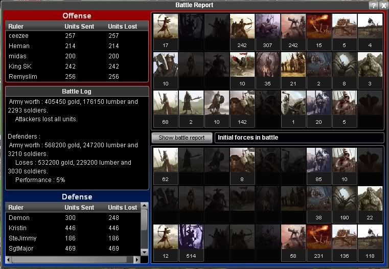Click the Show battle report button
This screenshot has width=389, height=269.
point(181,138)
